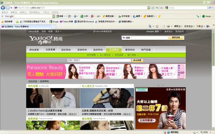Open the zoom level 100% dropdown

pos(211,132)
